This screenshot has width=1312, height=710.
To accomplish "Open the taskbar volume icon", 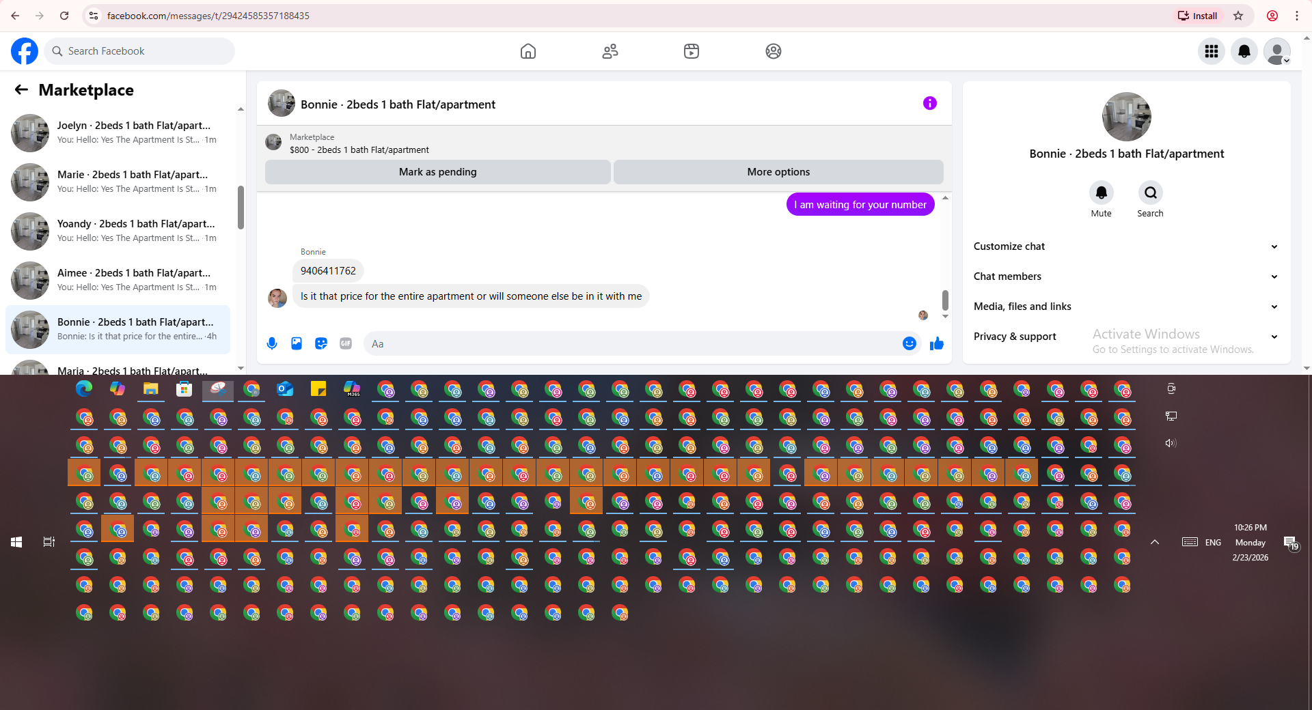I will click(x=1171, y=443).
